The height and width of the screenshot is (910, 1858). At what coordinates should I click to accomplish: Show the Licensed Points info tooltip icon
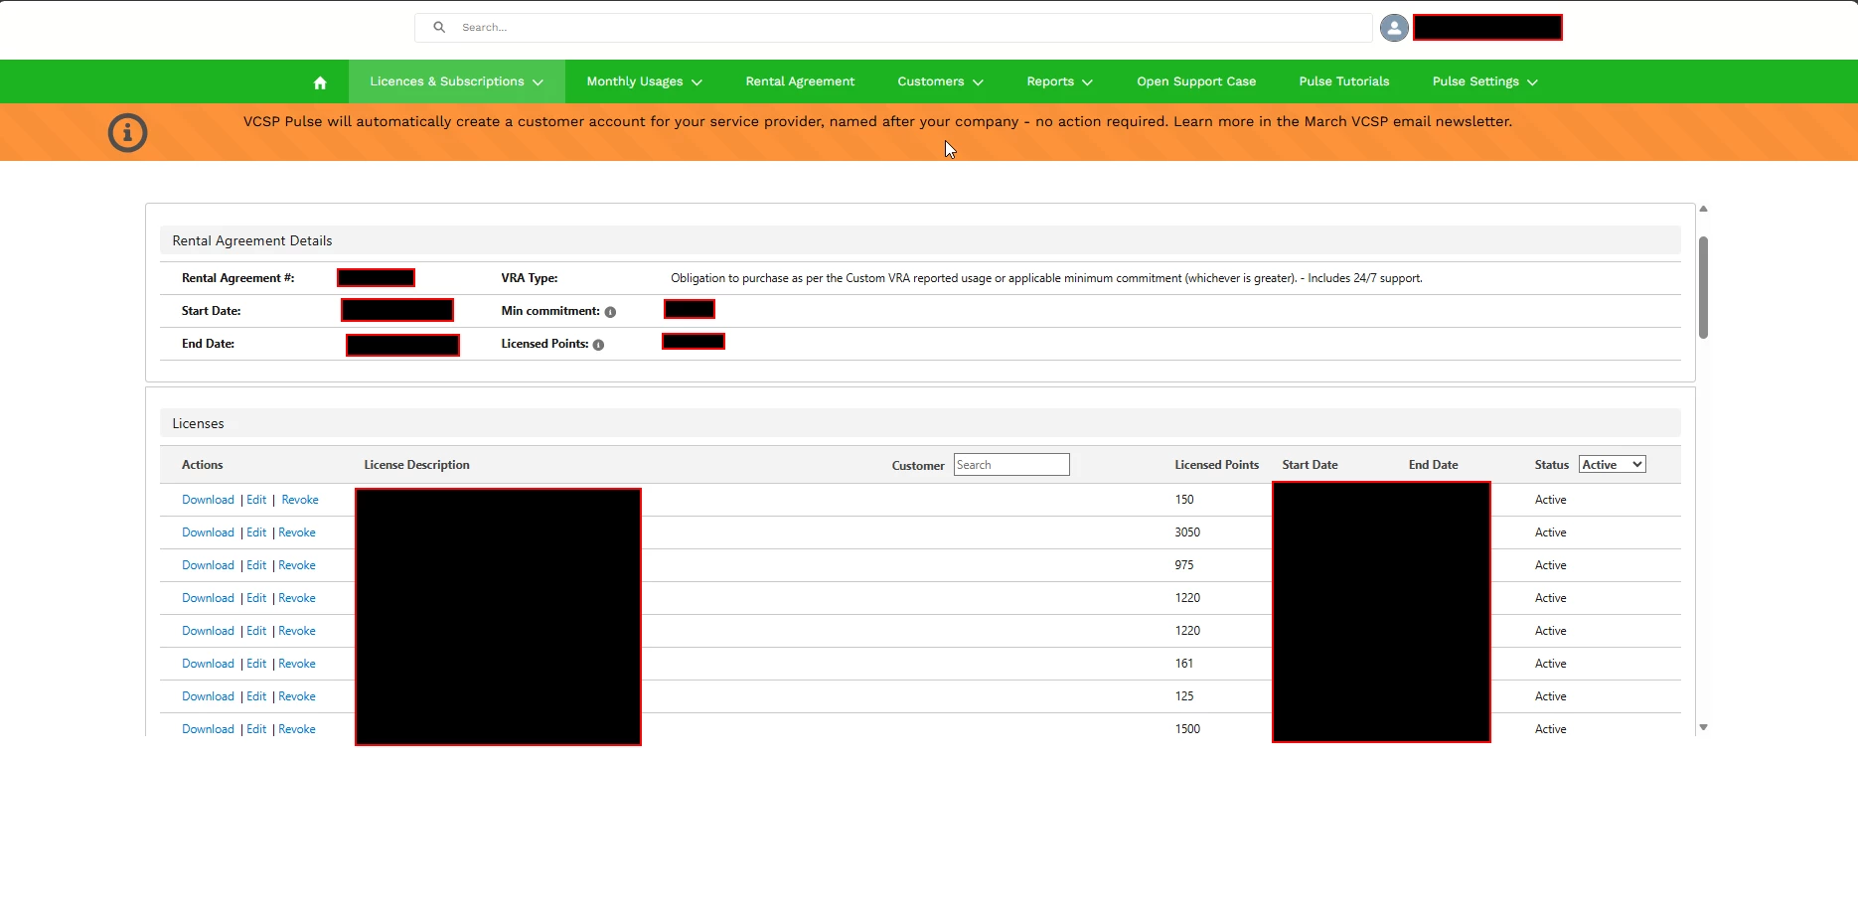pyautogui.click(x=598, y=345)
